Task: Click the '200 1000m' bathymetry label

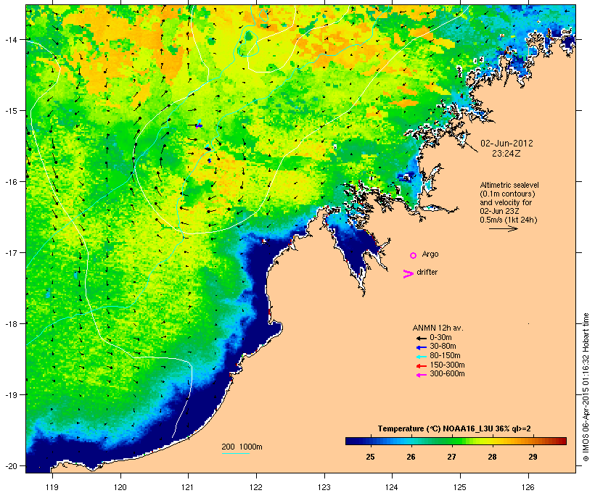Action: (x=242, y=447)
